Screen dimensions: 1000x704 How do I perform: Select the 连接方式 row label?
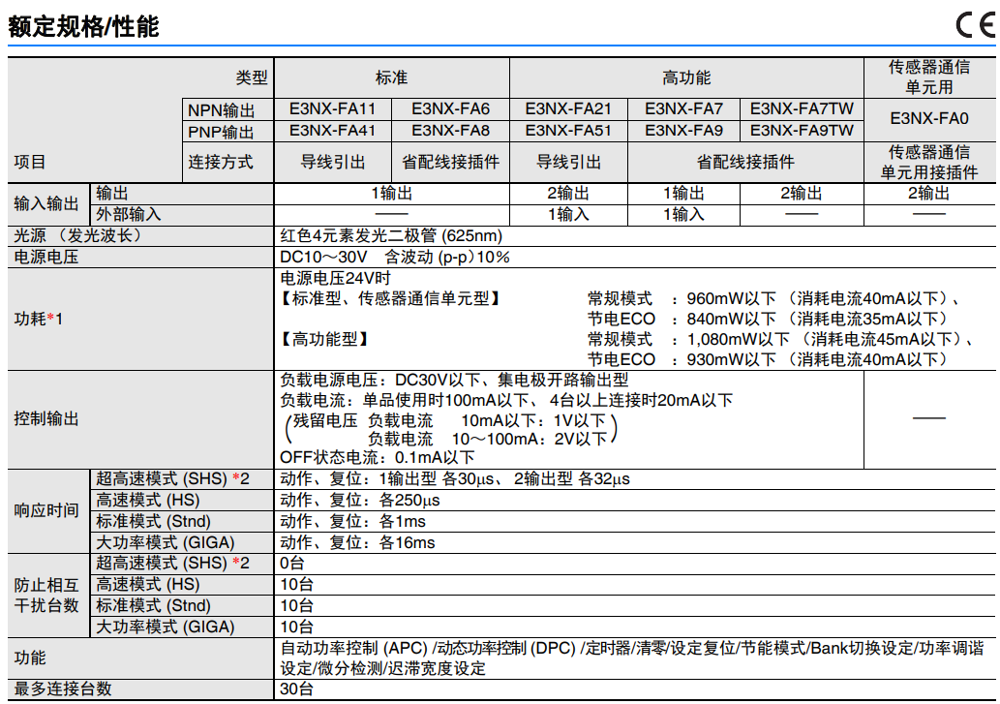221,162
